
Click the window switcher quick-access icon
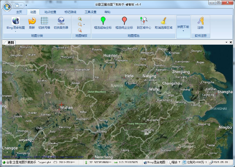tap(17, 5)
